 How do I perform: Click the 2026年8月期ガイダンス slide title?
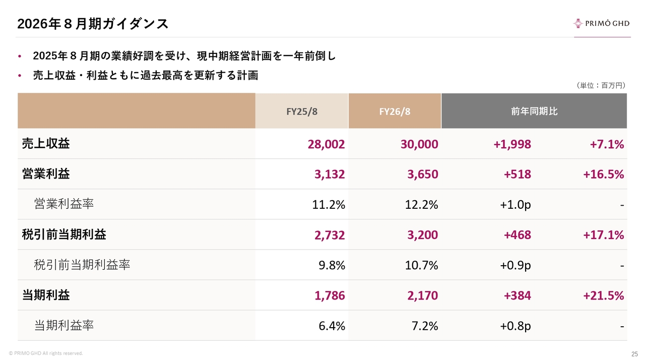click(x=93, y=24)
